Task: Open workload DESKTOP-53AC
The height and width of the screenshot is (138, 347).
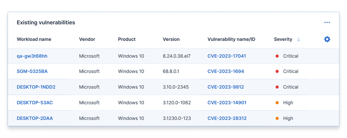Action: pos(35,103)
